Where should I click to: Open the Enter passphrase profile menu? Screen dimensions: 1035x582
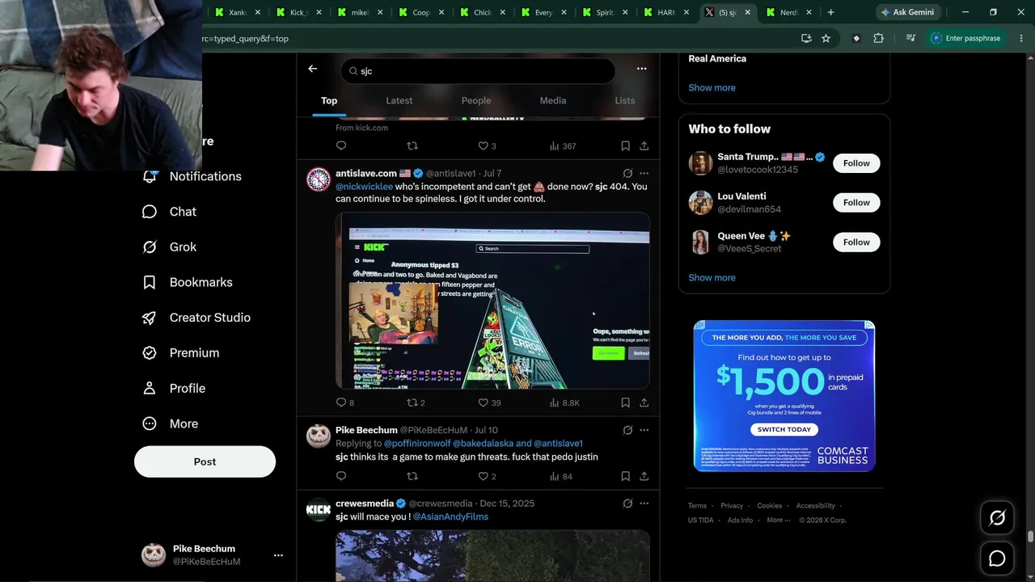point(965,38)
